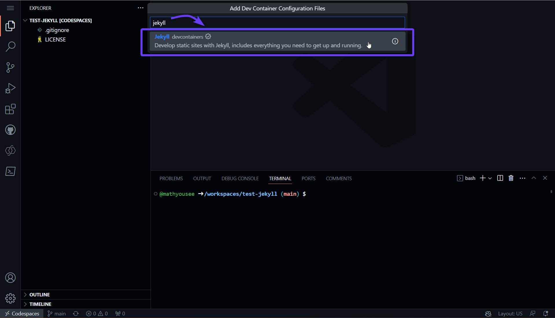Click the kill terminal trash icon
The image size is (555, 318).
[511, 178]
